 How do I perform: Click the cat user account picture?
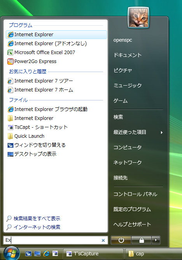(138, 18)
